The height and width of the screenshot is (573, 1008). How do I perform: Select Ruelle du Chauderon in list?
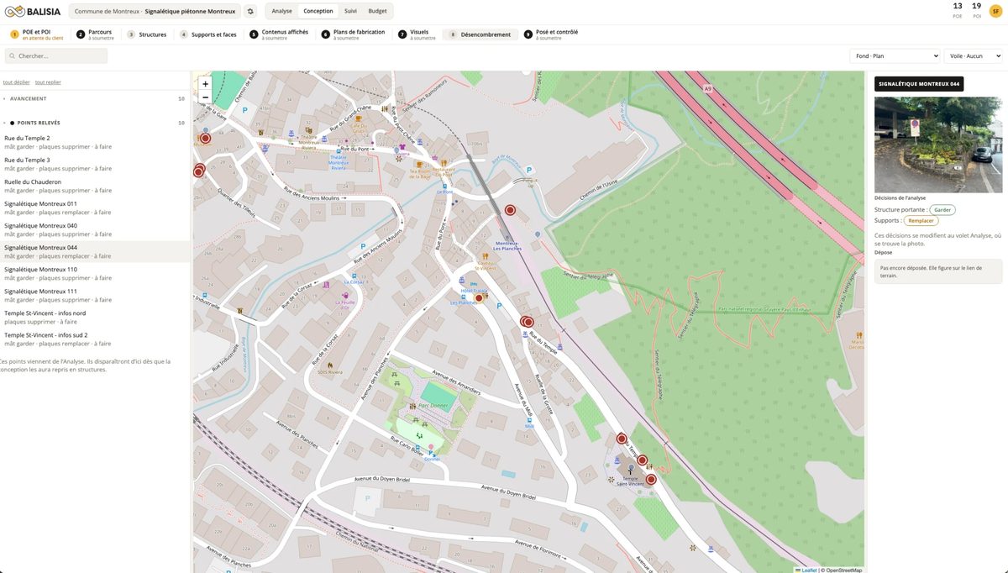(95, 186)
